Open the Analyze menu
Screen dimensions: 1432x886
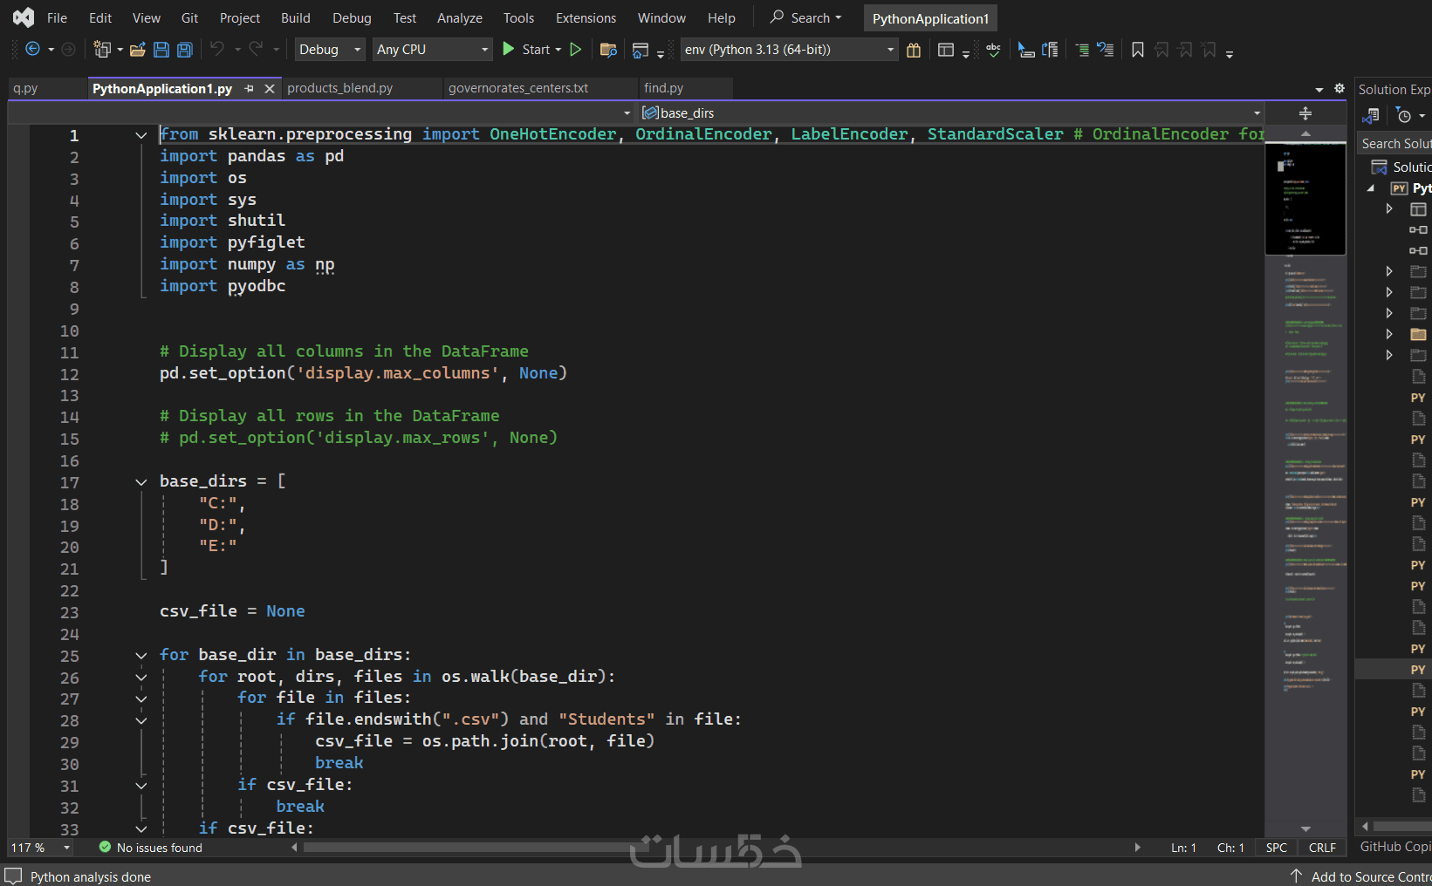pyautogui.click(x=460, y=17)
